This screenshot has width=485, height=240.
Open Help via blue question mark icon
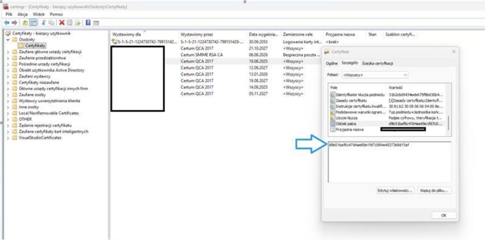click(88, 23)
